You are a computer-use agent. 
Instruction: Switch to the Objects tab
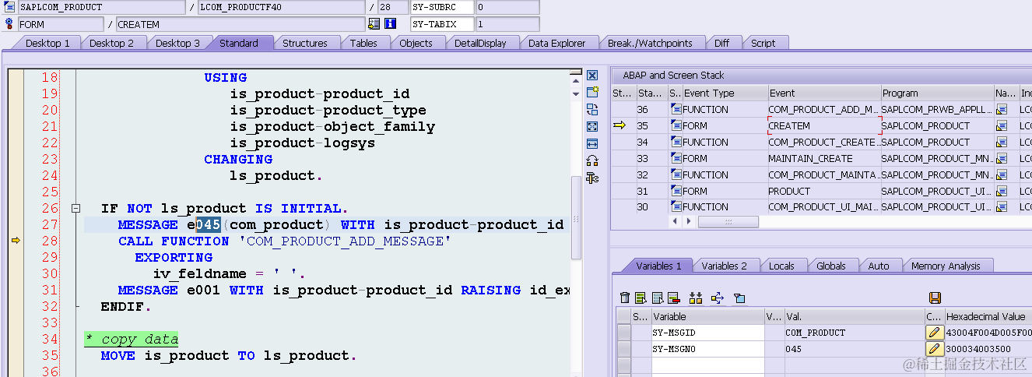point(416,44)
